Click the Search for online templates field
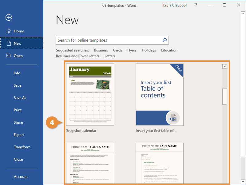Screen dimensions: 246x185 pyautogui.click(x=112, y=40)
